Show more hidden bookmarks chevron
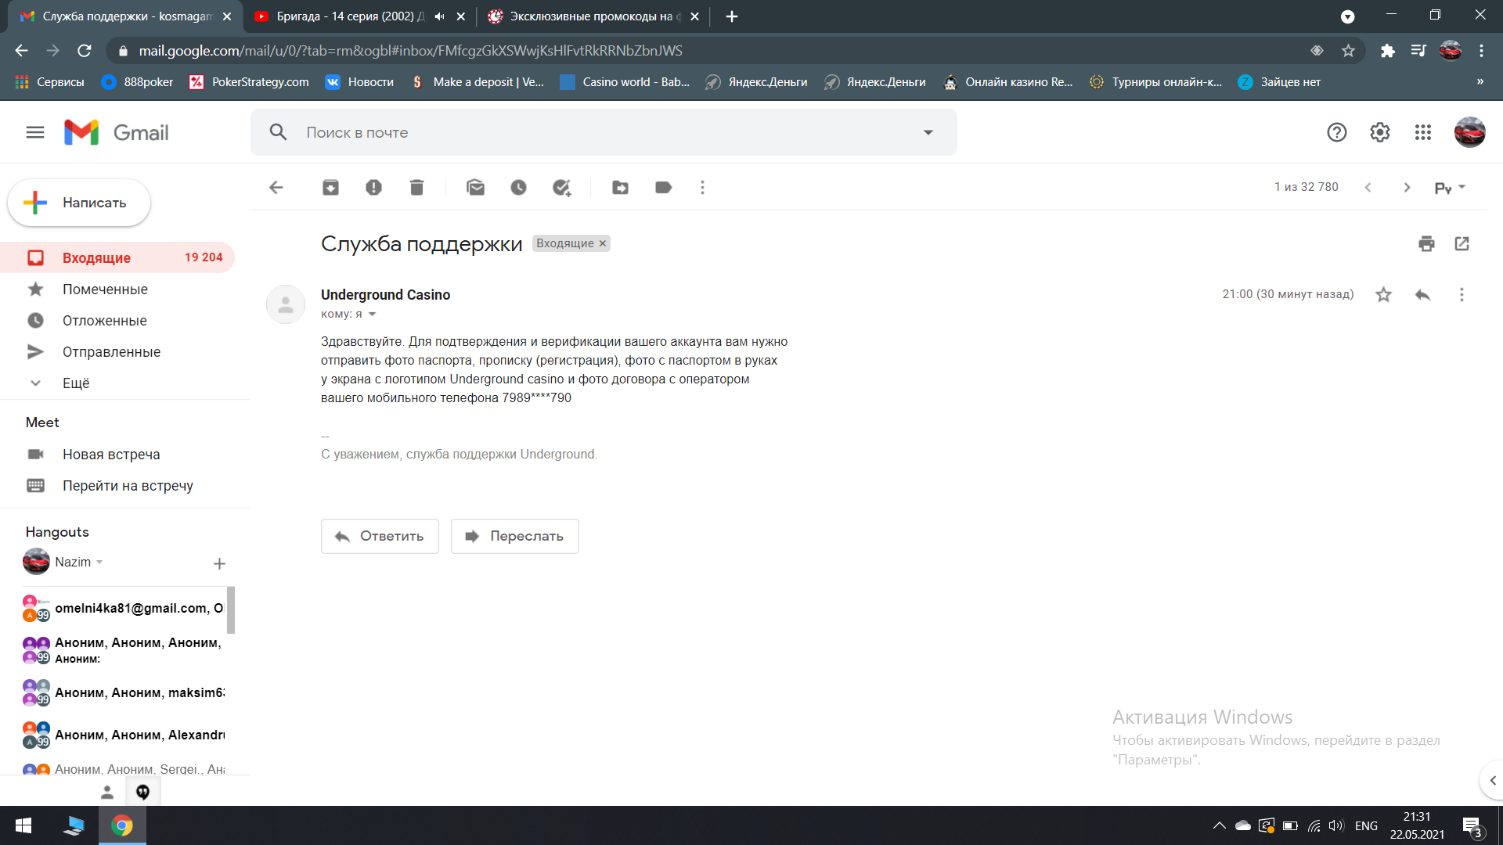 pos(1480,82)
